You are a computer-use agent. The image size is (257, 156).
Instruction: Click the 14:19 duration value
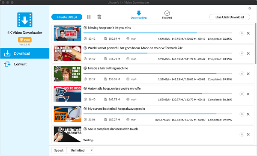pyautogui.click(x=92, y=59)
